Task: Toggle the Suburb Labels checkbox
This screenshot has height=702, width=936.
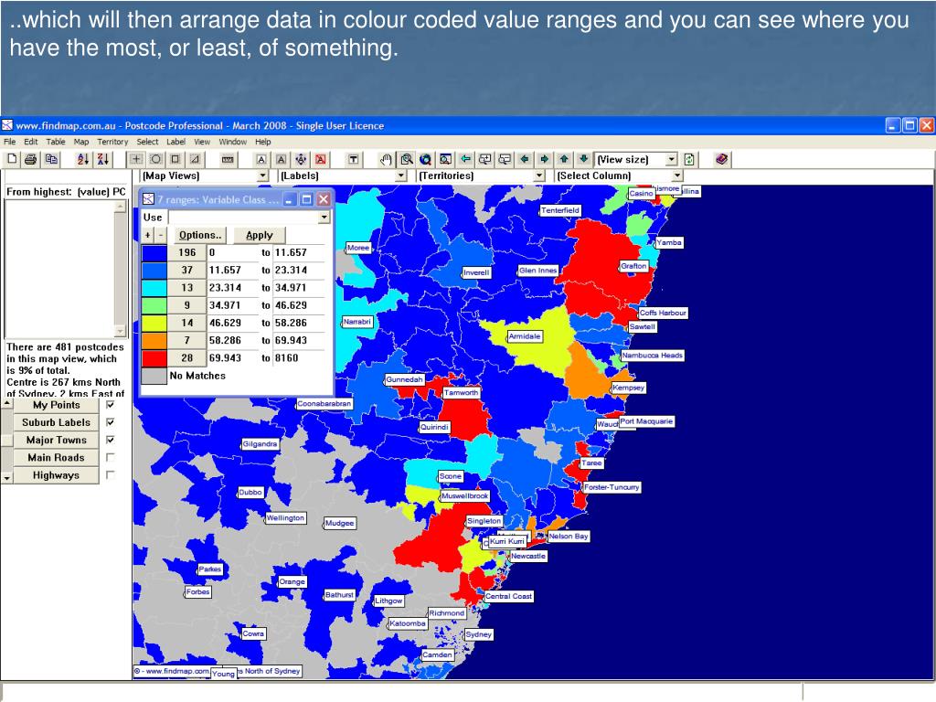Action: [x=110, y=422]
